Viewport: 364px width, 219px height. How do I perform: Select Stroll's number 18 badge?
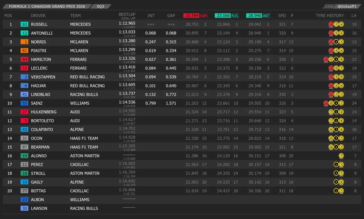pos(24,173)
